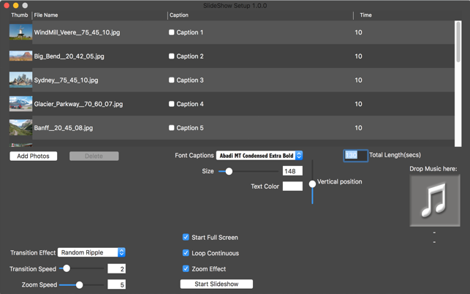Click the WindMill_Veere photo thumbnail
470x294 pixels.
pyautogui.click(x=20, y=32)
